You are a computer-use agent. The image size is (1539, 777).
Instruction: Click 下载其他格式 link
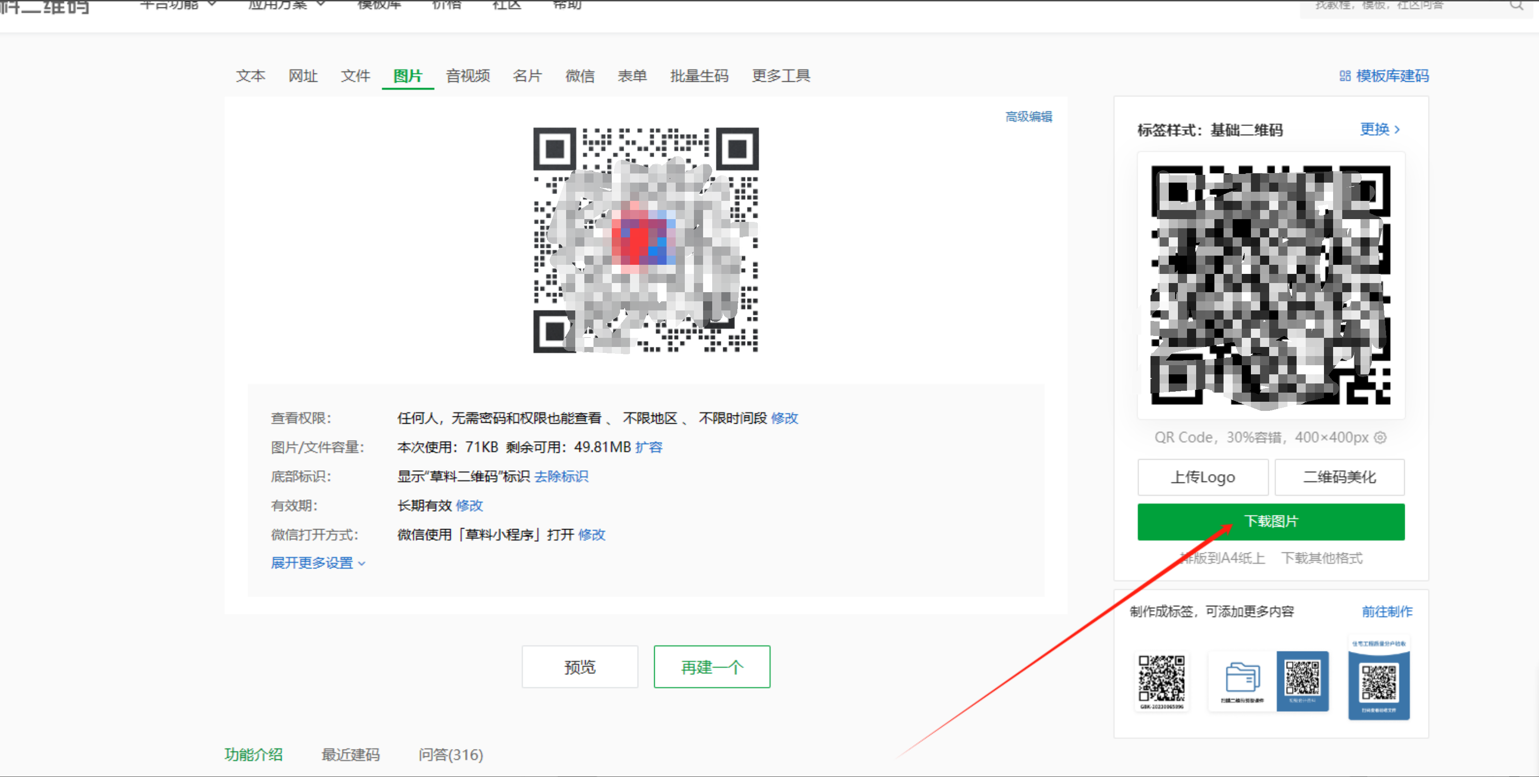(x=1322, y=558)
